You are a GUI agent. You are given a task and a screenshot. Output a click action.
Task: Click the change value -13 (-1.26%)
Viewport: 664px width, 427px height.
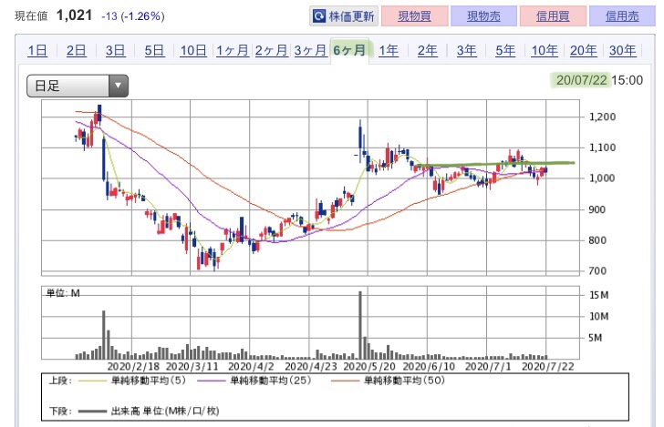coord(133,16)
